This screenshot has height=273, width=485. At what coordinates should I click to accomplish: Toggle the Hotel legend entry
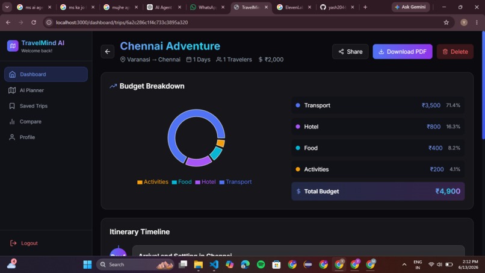205,182
